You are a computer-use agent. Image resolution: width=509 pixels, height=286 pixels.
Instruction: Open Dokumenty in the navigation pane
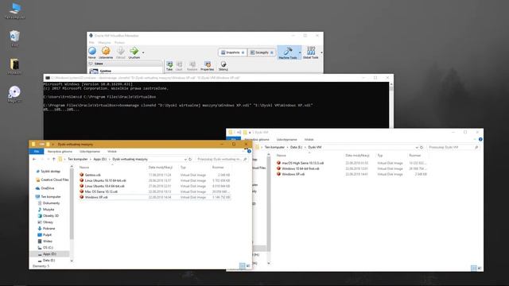[51, 203]
